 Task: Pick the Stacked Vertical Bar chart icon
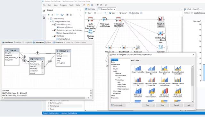(x=164, y=68)
